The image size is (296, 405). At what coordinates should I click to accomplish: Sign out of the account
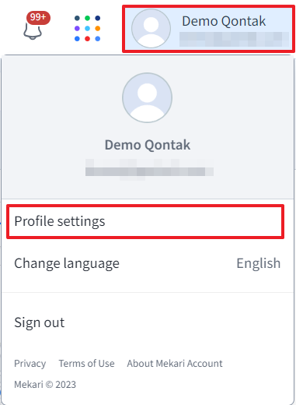(40, 322)
